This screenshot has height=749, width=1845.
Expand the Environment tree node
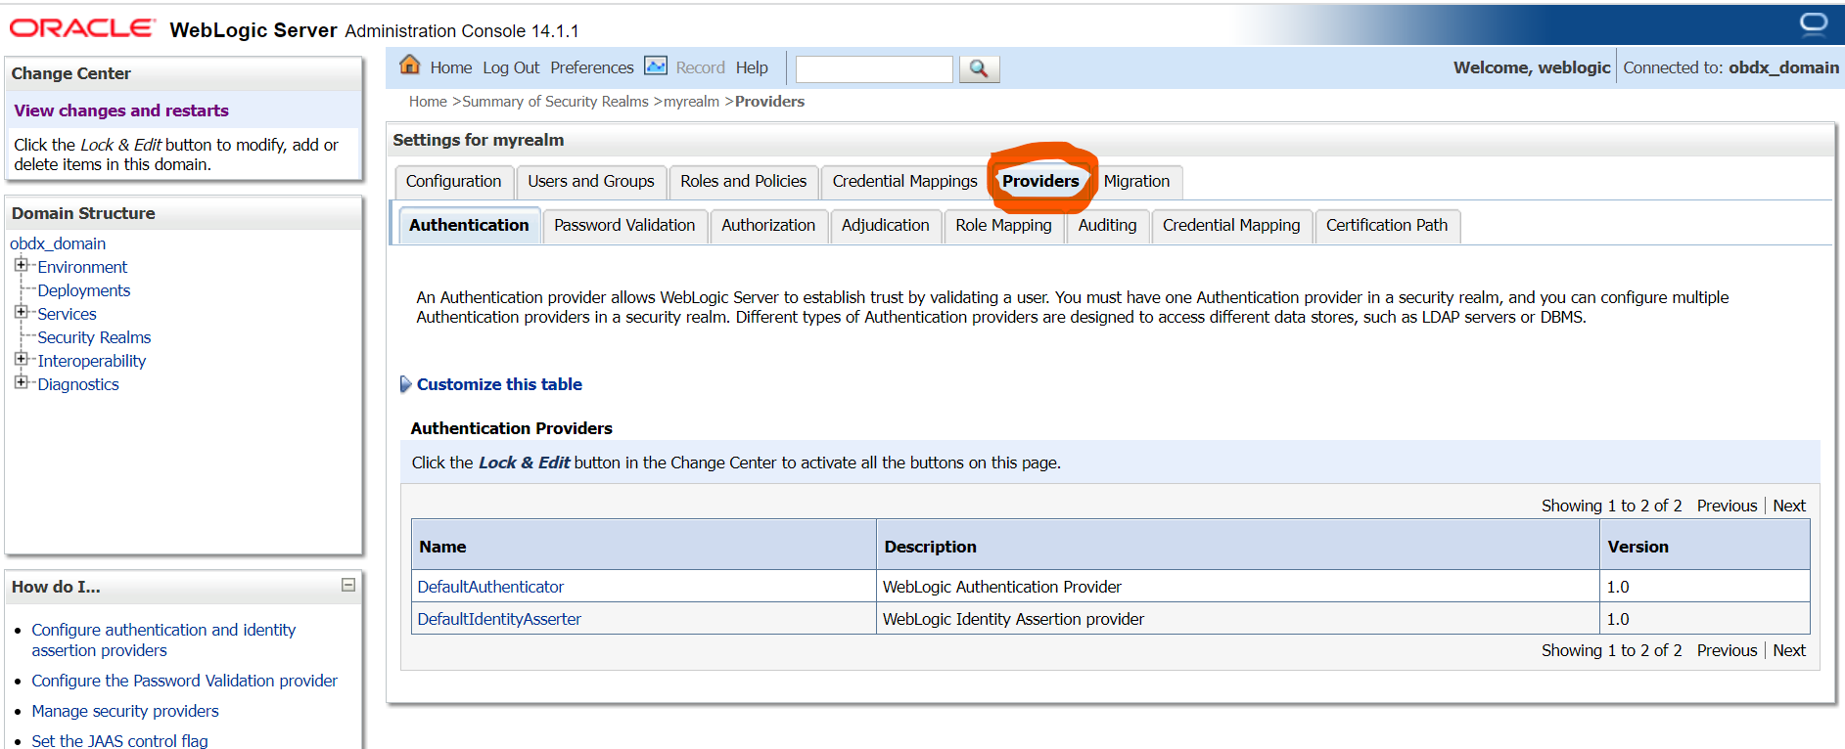[21, 265]
